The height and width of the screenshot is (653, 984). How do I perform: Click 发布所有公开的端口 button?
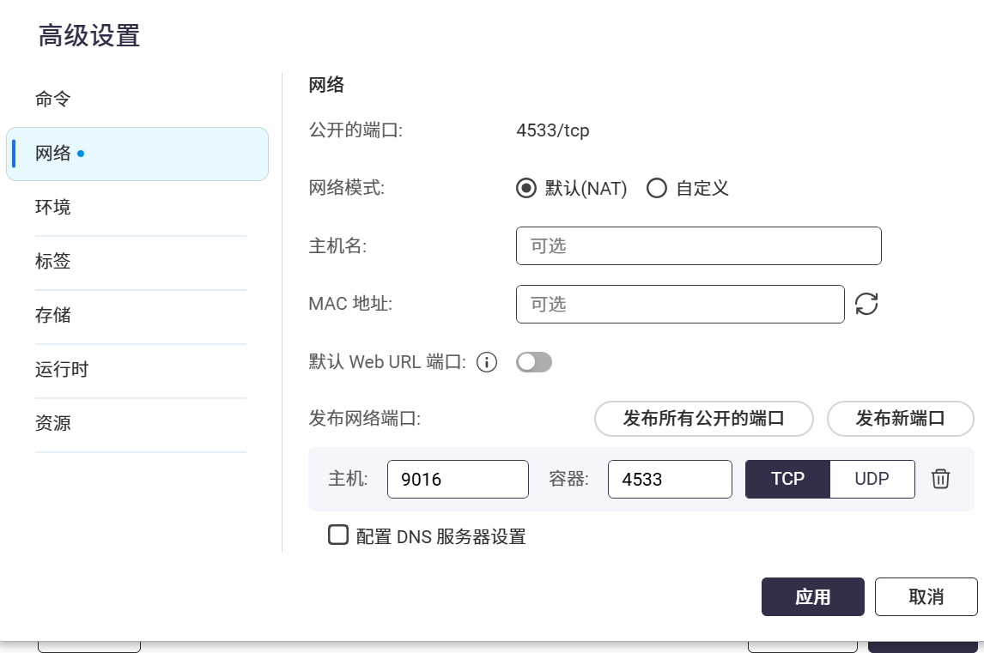[x=703, y=419]
